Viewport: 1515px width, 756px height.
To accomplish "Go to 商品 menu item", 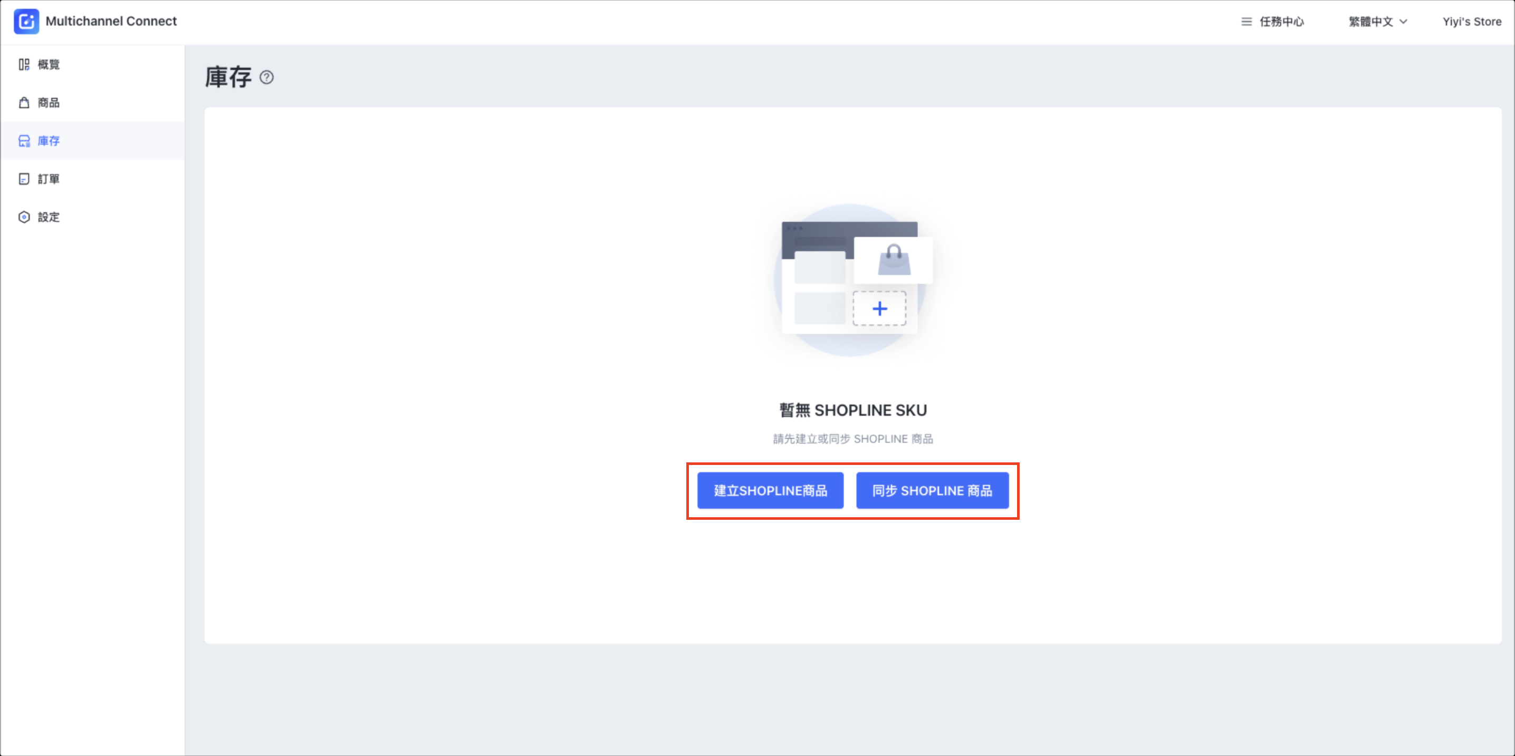I will tap(93, 103).
